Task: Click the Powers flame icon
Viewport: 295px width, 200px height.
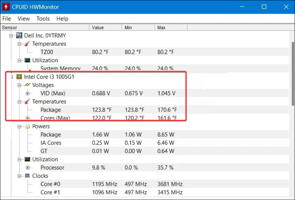Action: click(27, 126)
